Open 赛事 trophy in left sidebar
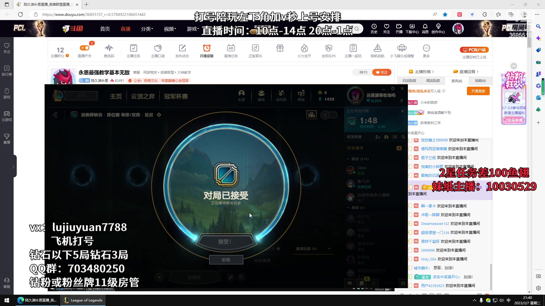Screen dimensions: 545x306 [x=7, y=139]
